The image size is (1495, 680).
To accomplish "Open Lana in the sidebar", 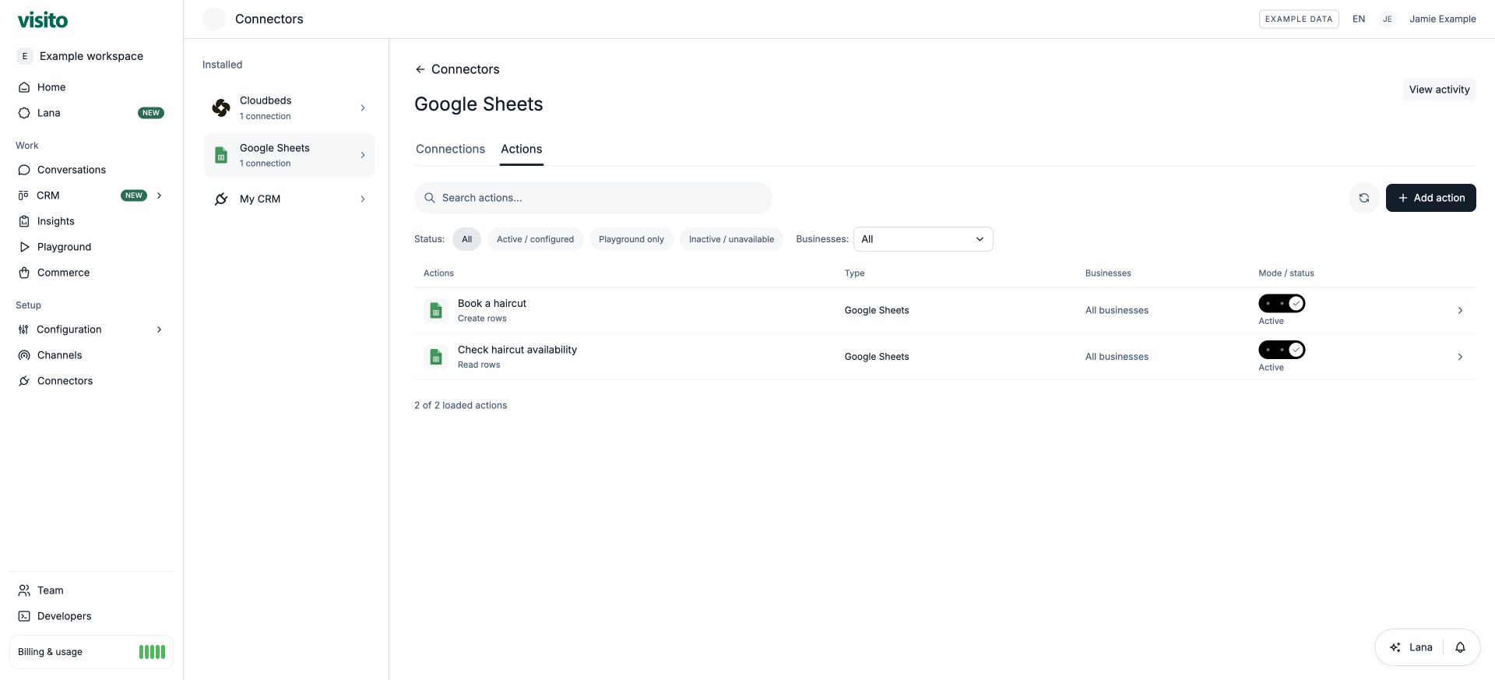I will 91,113.
